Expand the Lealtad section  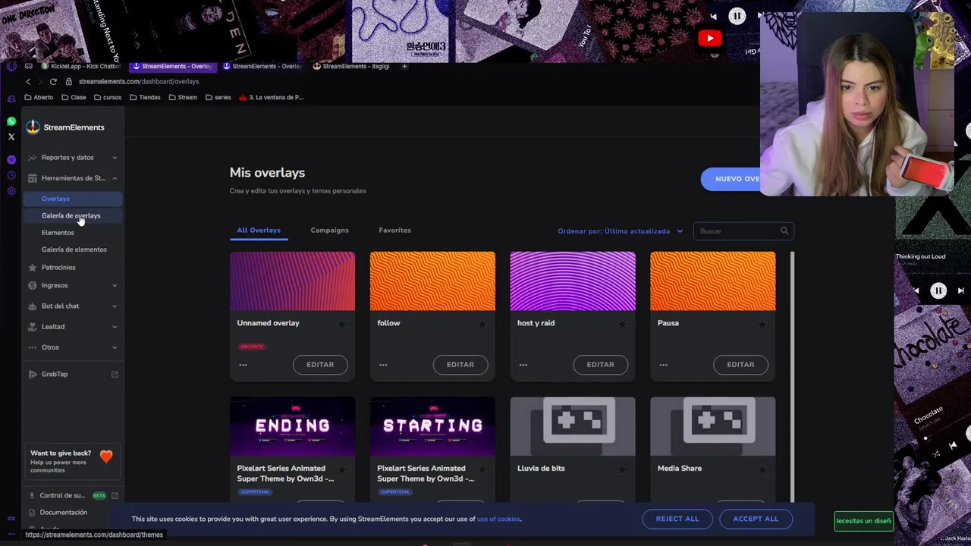pos(73,327)
